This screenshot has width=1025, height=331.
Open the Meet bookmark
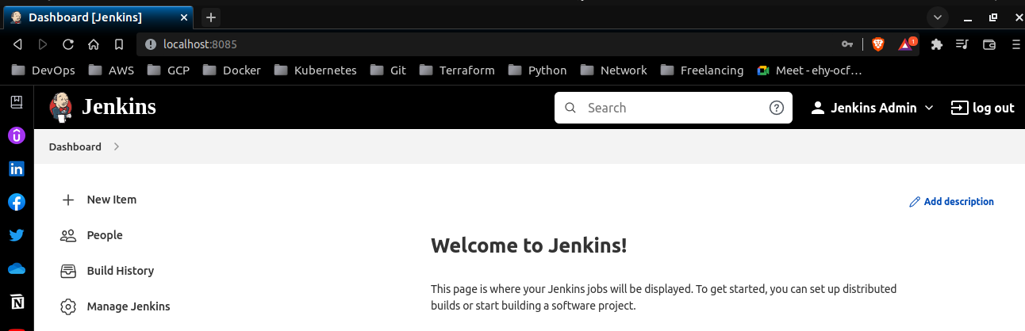[809, 70]
